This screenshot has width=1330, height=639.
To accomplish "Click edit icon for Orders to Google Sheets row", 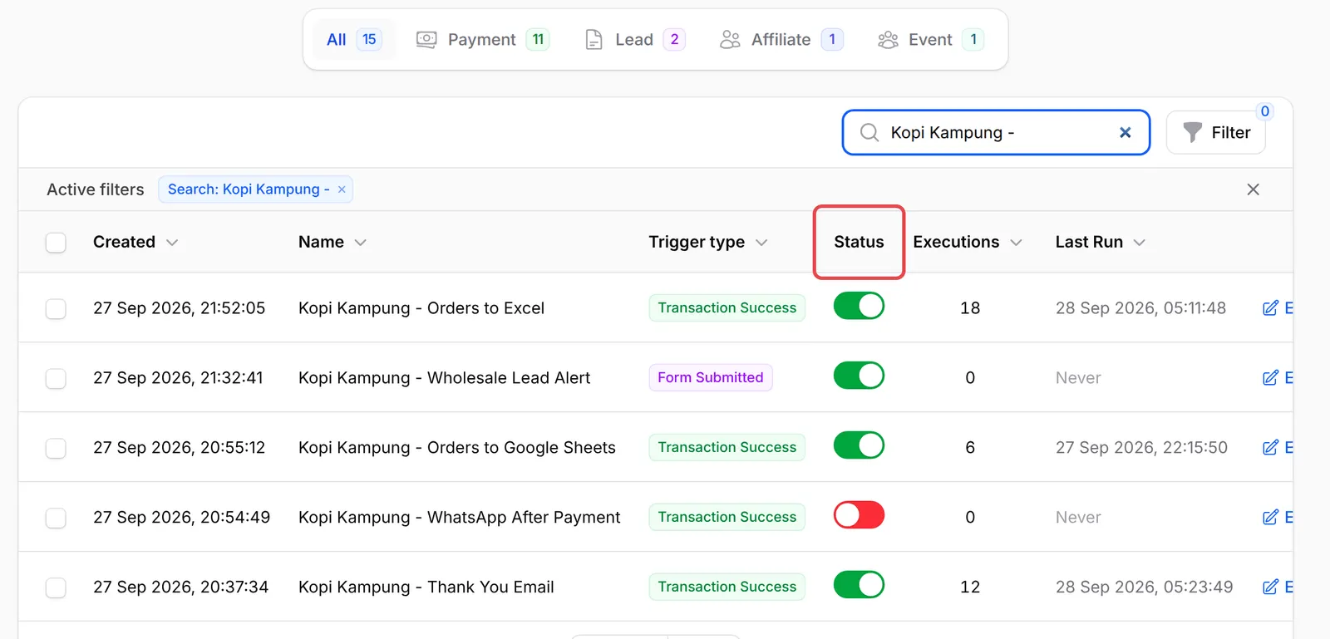I will [x=1270, y=448].
